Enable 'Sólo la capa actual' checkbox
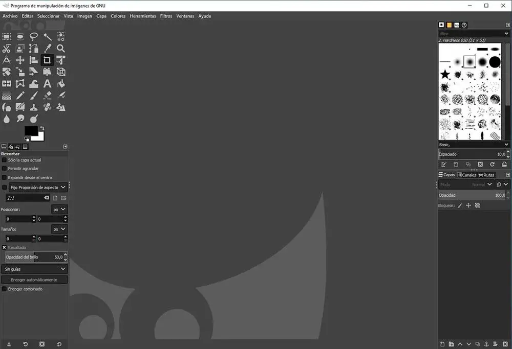 point(4,160)
